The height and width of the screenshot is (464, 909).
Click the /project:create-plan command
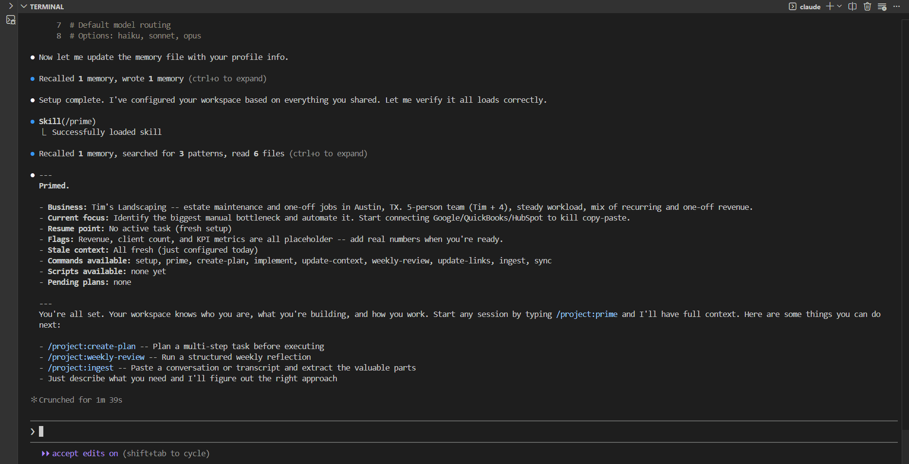tap(92, 346)
